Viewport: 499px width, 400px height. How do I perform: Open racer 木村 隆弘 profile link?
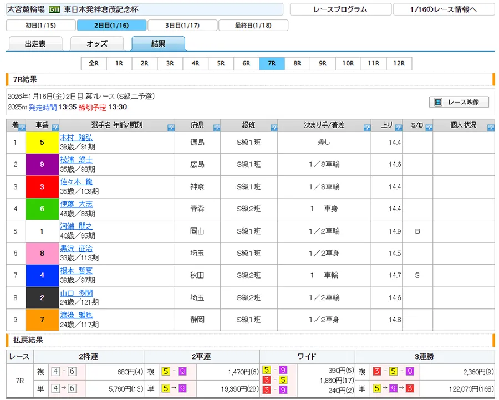coord(77,138)
